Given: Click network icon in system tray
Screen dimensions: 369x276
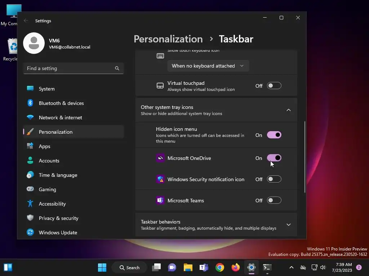Looking at the screenshot, I should (314, 267).
